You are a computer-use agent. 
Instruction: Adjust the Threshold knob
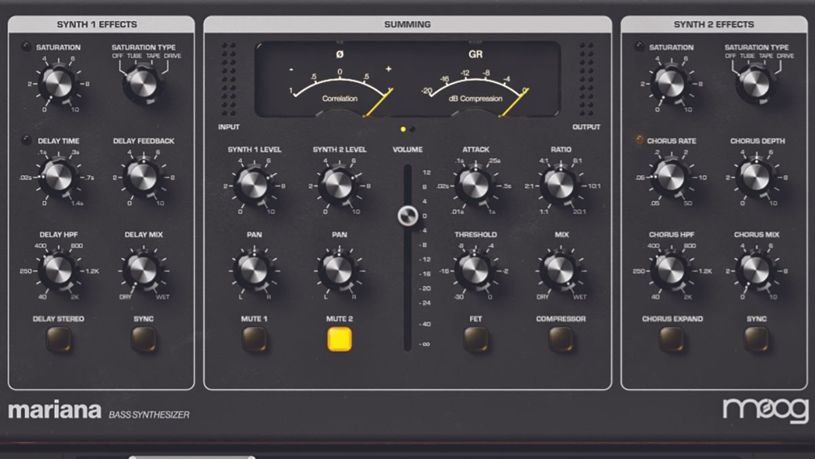pyautogui.click(x=475, y=272)
